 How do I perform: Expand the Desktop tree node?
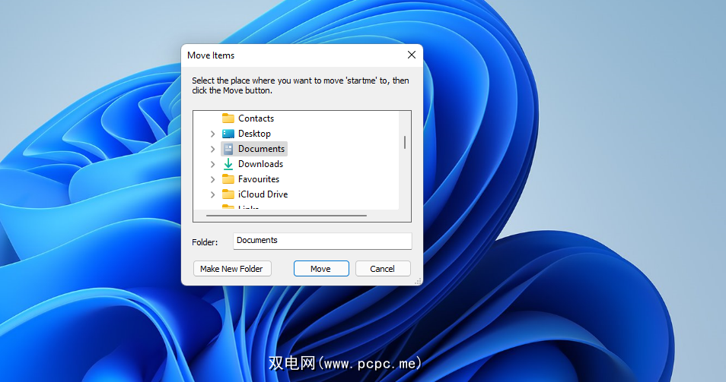212,134
